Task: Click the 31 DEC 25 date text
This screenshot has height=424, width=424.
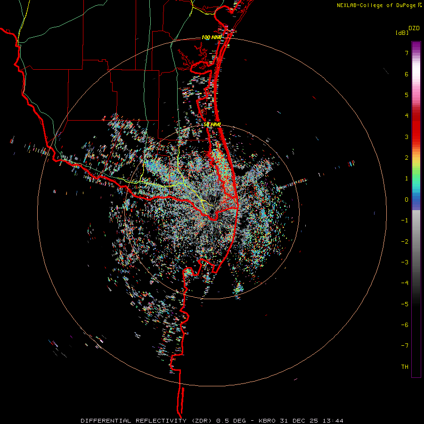Action: 299,421
